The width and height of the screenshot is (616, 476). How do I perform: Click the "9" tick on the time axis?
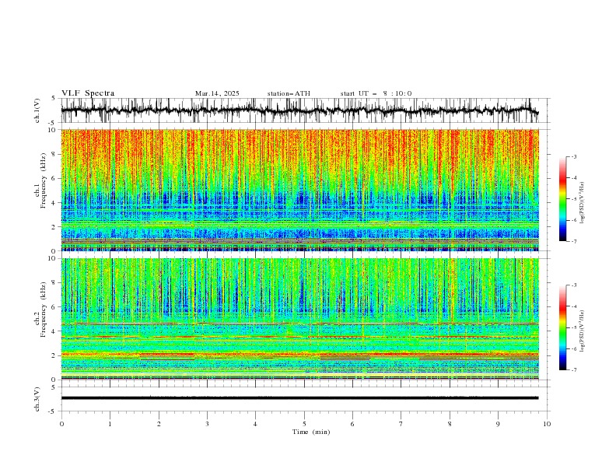click(x=498, y=424)
